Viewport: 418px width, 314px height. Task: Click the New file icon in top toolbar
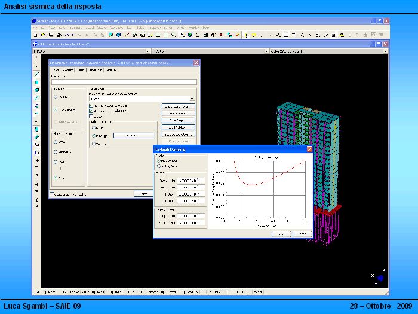click(35, 35)
